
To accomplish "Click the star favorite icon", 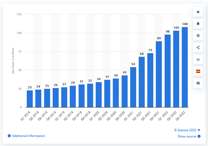I will 198,12.
